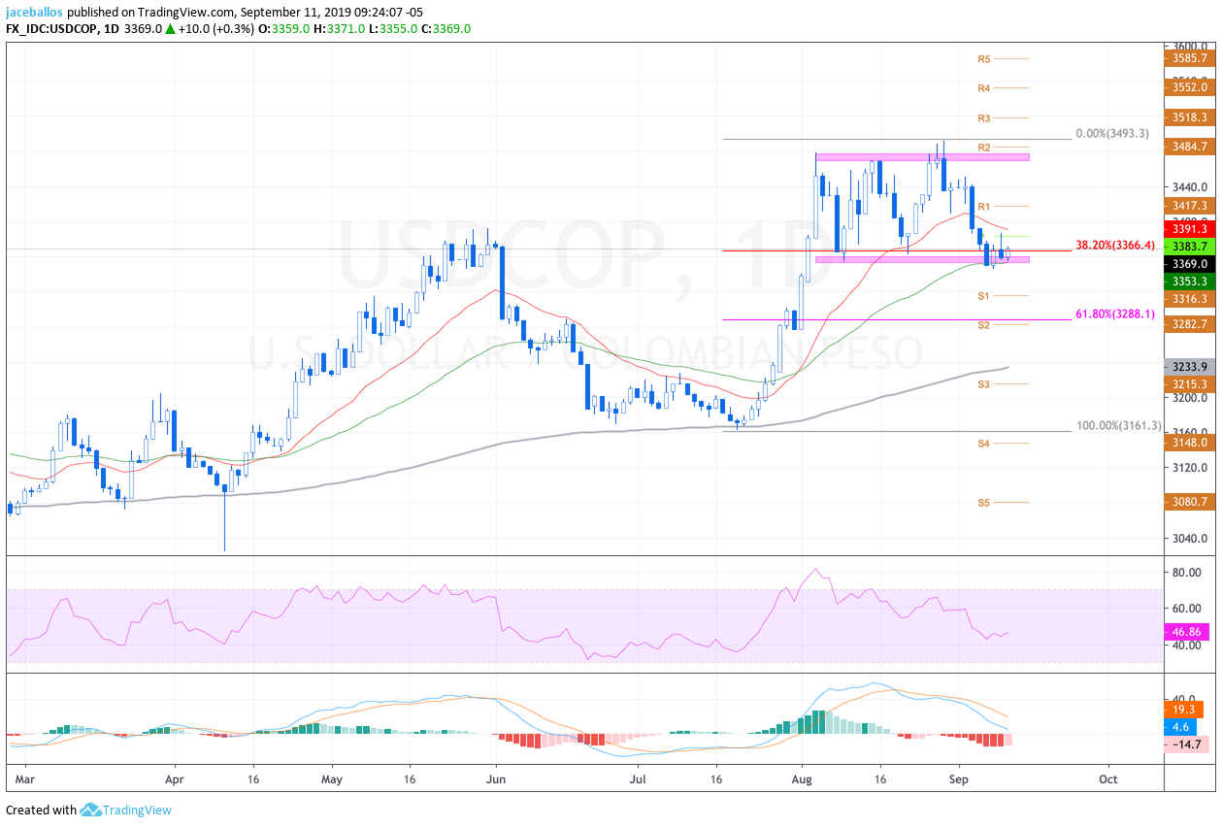Select the S2 pivot label
Viewport: 1222px width, 827px height.
pyautogui.click(x=984, y=325)
